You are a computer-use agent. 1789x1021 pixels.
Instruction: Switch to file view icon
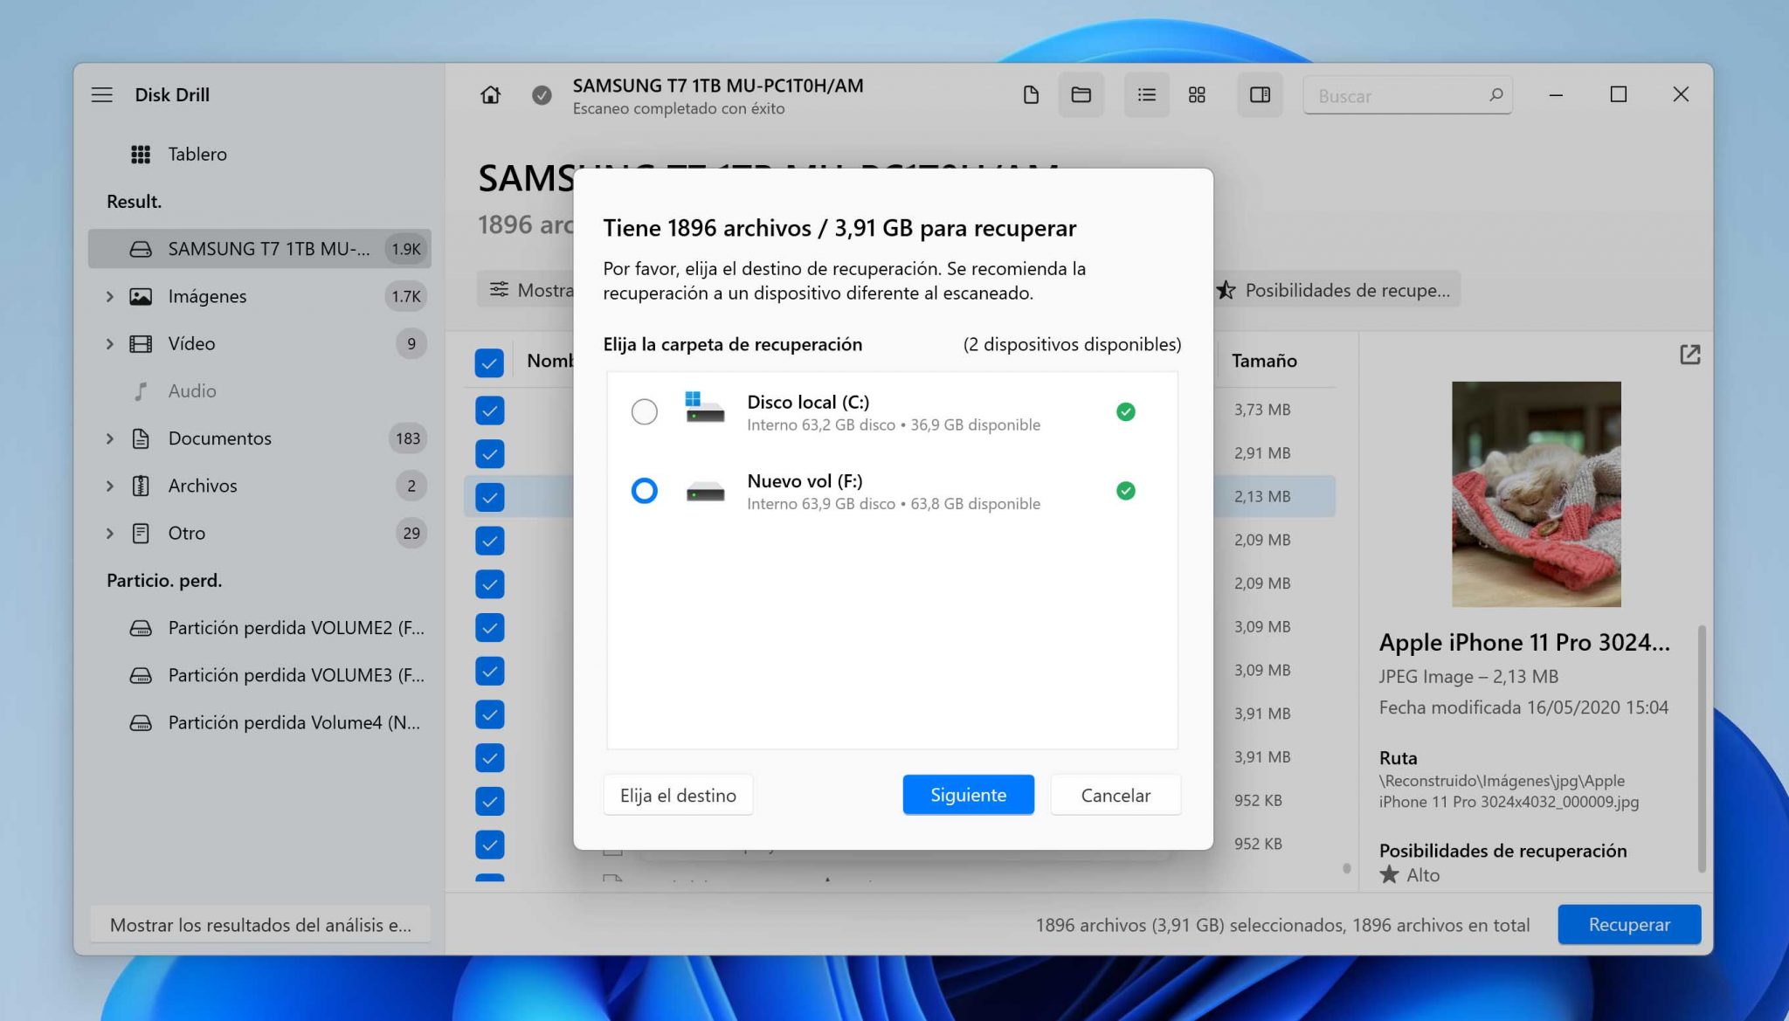[1031, 94]
